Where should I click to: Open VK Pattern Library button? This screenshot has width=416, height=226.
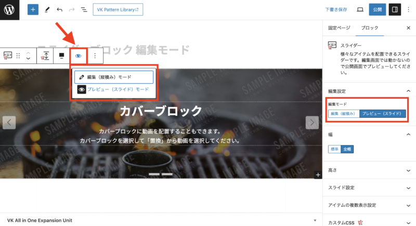118,9
